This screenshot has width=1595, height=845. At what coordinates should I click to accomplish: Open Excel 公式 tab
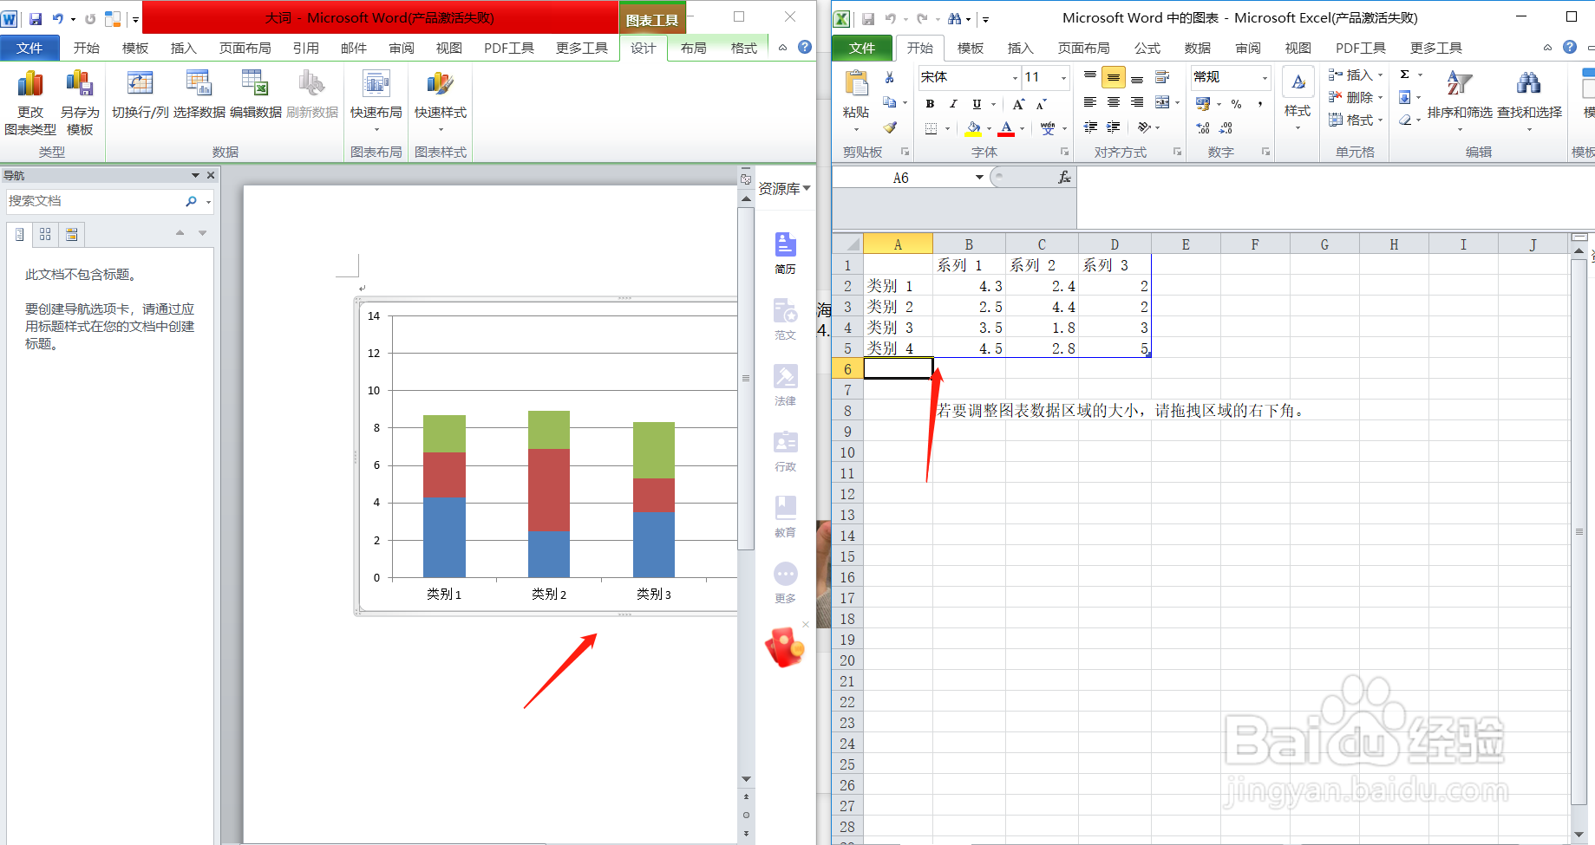[1147, 48]
